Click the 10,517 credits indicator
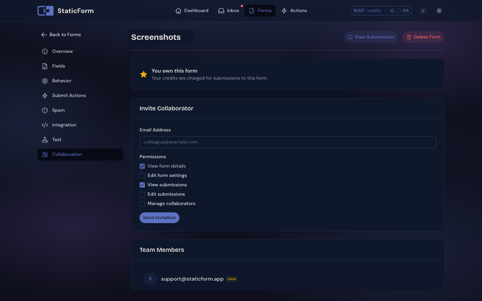 coord(367,11)
